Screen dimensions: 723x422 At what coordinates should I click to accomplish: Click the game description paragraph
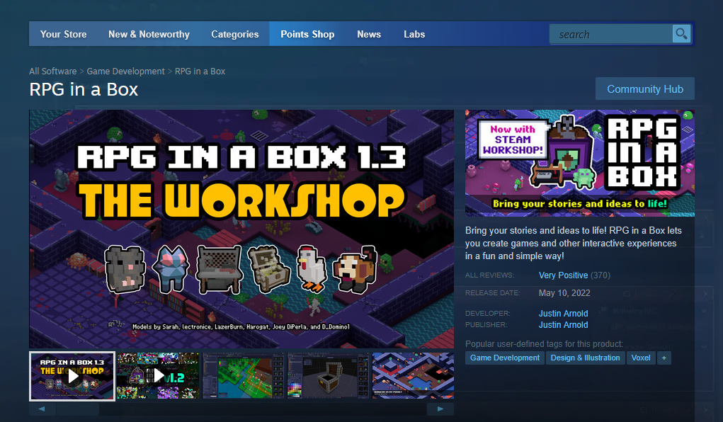point(573,243)
